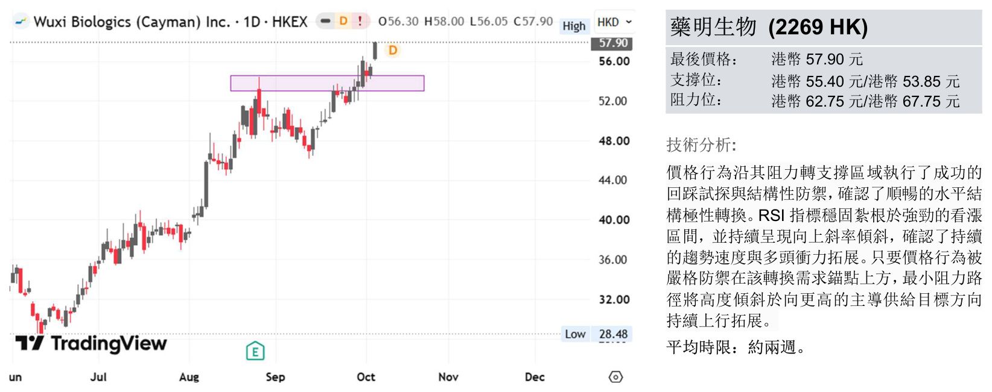Click the current price tag 57.90 on the axis
Image resolution: width=992 pixels, height=392 pixels.
(613, 43)
